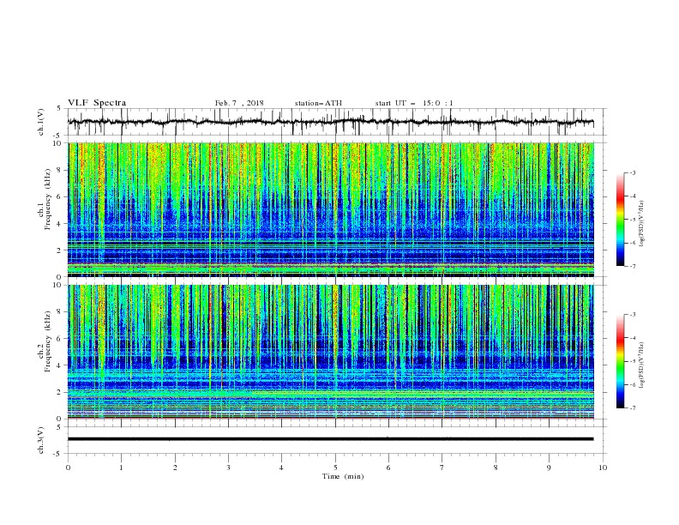Screen dimensions: 679x525
Task: Click the '2' minute tick label
Action: coord(175,468)
